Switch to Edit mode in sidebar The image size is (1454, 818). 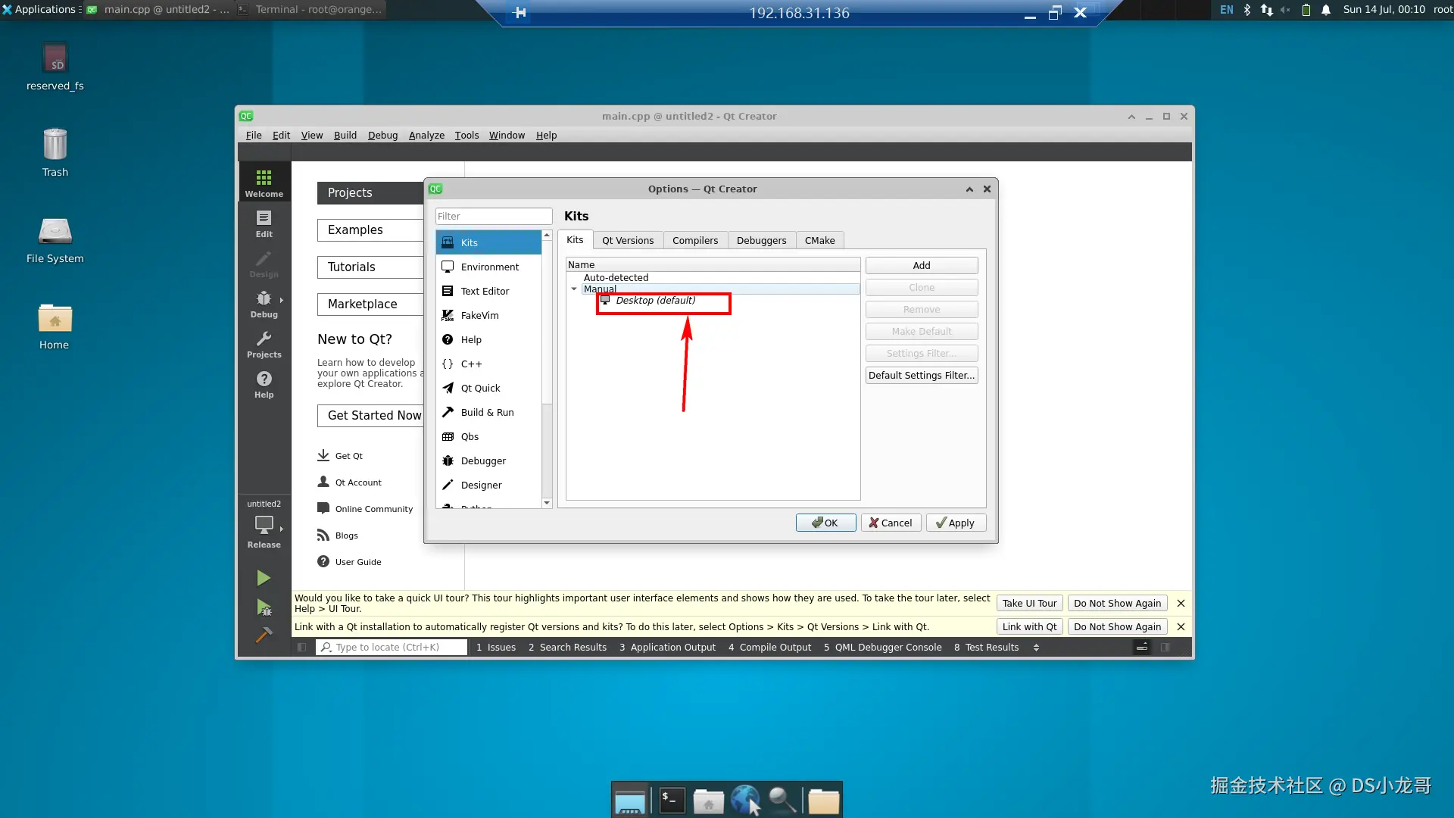tap(264, 223)
